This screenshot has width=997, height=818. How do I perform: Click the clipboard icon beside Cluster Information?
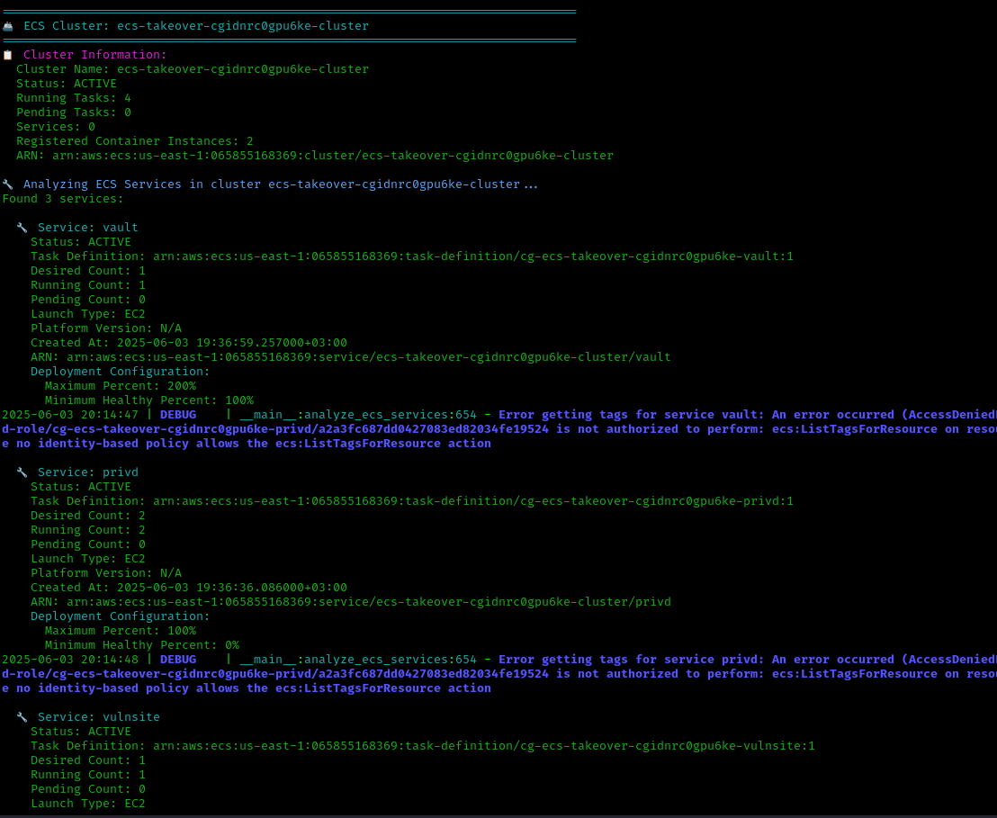[x=7, y=55]
